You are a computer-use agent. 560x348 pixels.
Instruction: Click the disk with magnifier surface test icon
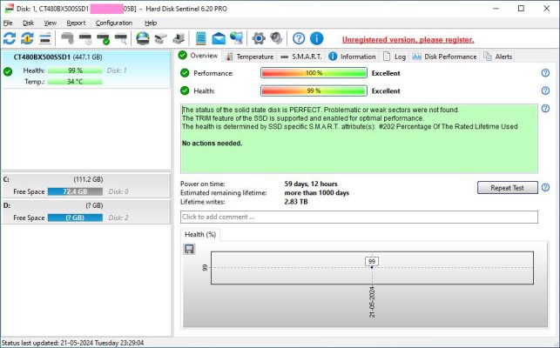pos(121,38)
